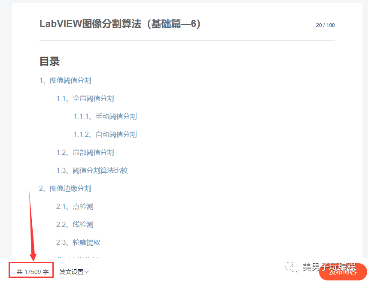Click the red arrow annotation
This screenshot has height=283, width=368.
coord(32,226)
